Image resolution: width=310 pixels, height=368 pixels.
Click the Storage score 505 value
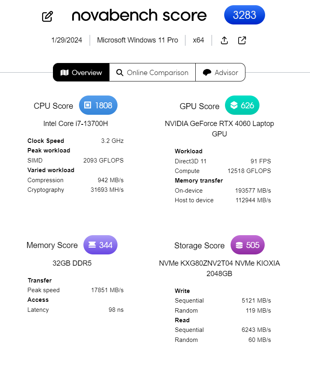tap(253, 245)
